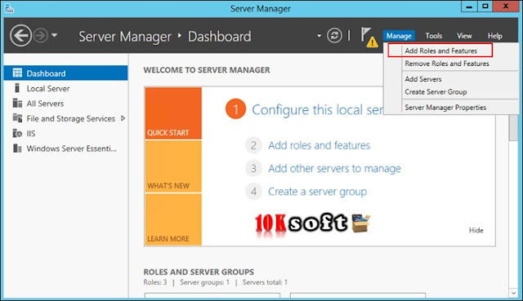
Task: Click the forward navigation arrow
Action: click(x=41, y=35)
